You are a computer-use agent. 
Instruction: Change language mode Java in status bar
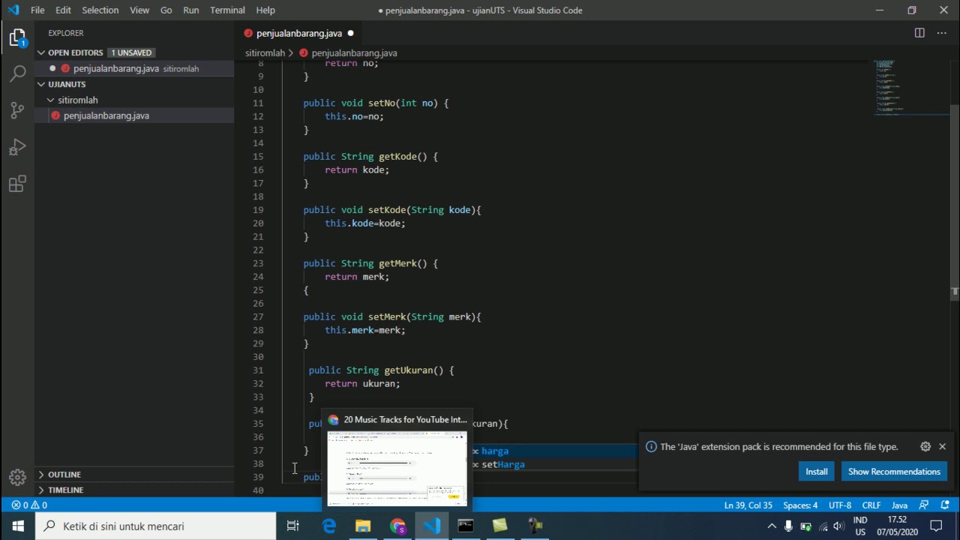pos(899,505)
